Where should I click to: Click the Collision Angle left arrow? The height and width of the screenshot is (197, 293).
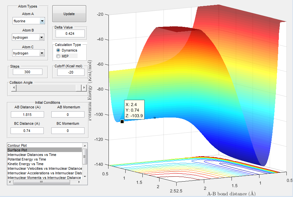14,87
